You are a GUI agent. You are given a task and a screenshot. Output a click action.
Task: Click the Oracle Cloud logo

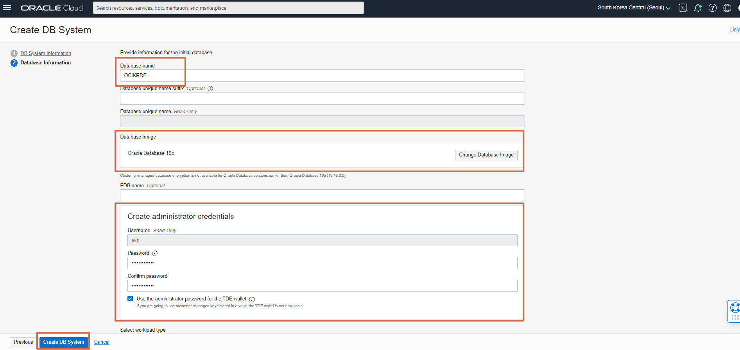(x=52, y=8)
